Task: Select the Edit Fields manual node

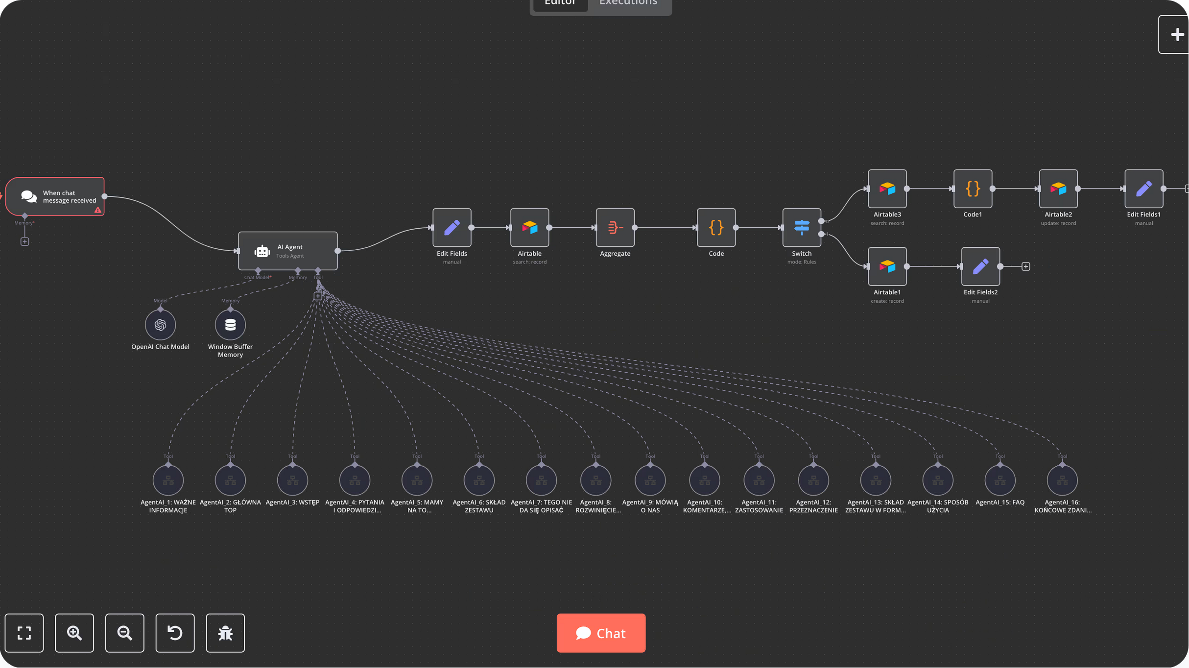Action: 452,228
